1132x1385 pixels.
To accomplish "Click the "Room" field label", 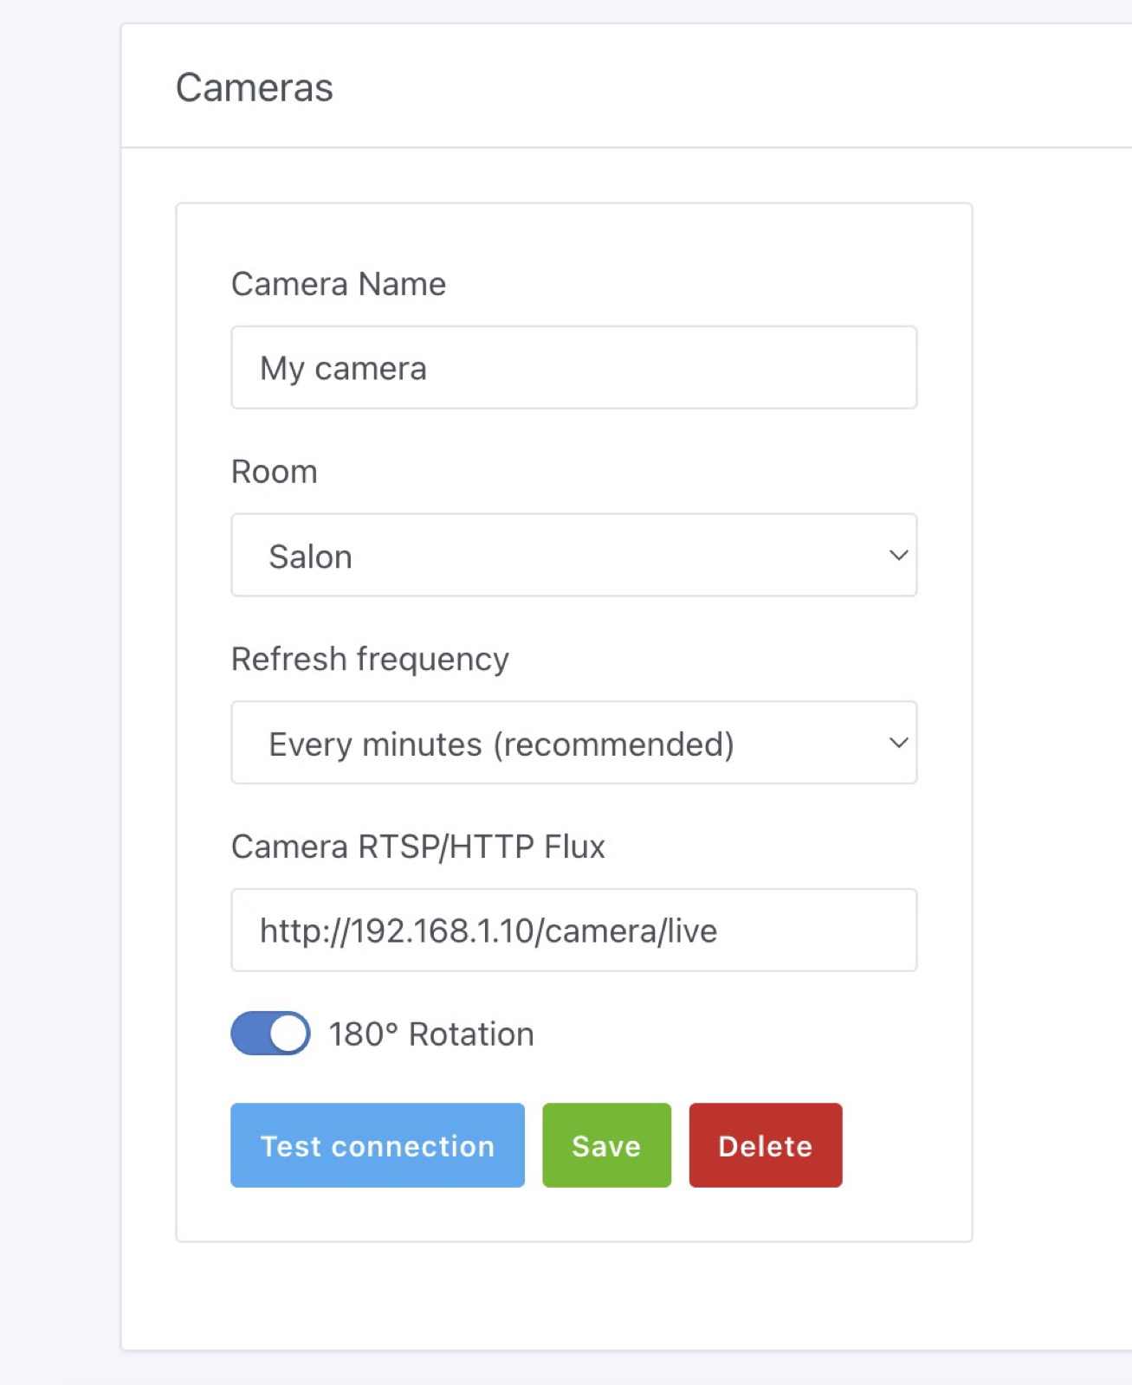I will click(x=275, y=472).
